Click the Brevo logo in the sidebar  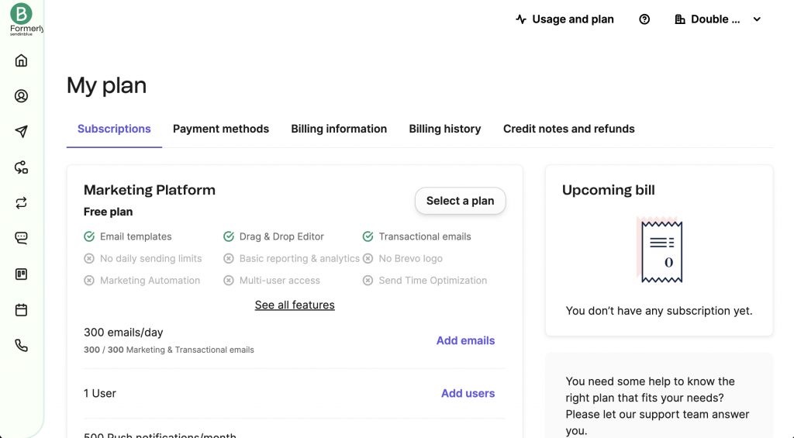point(22,14)
